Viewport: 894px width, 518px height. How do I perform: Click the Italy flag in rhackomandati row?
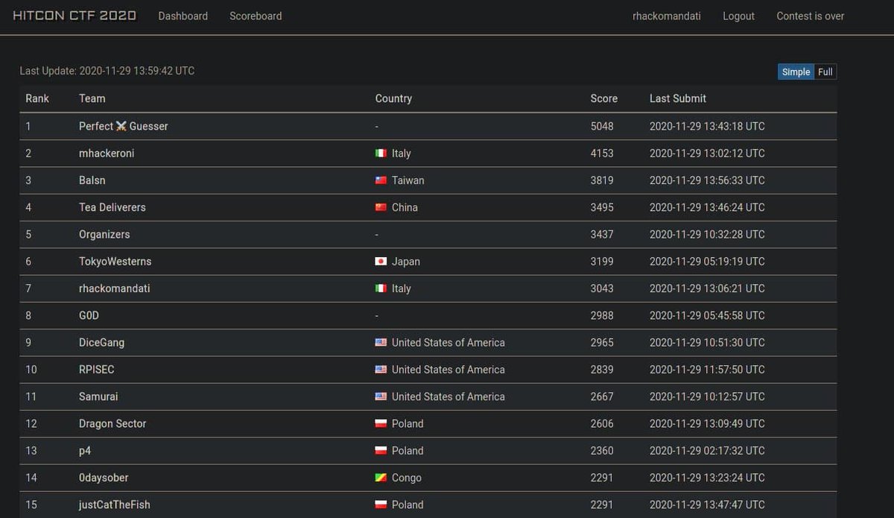click(x=381, y=288)
